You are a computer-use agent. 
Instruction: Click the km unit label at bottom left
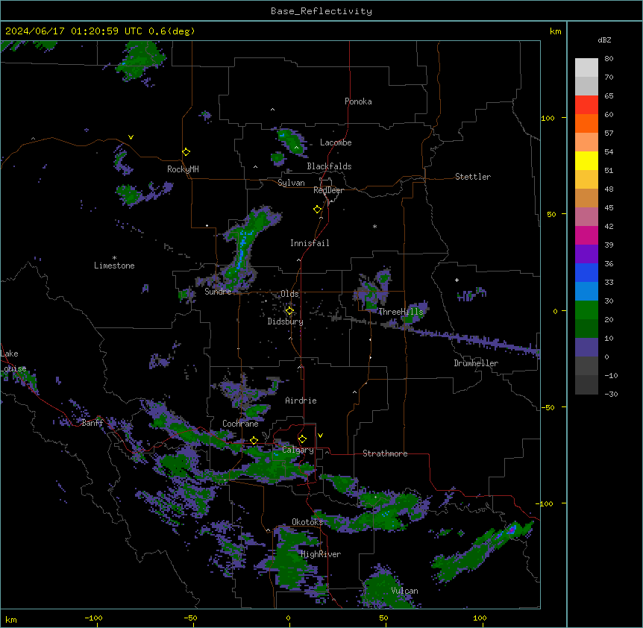pos(11,619)
